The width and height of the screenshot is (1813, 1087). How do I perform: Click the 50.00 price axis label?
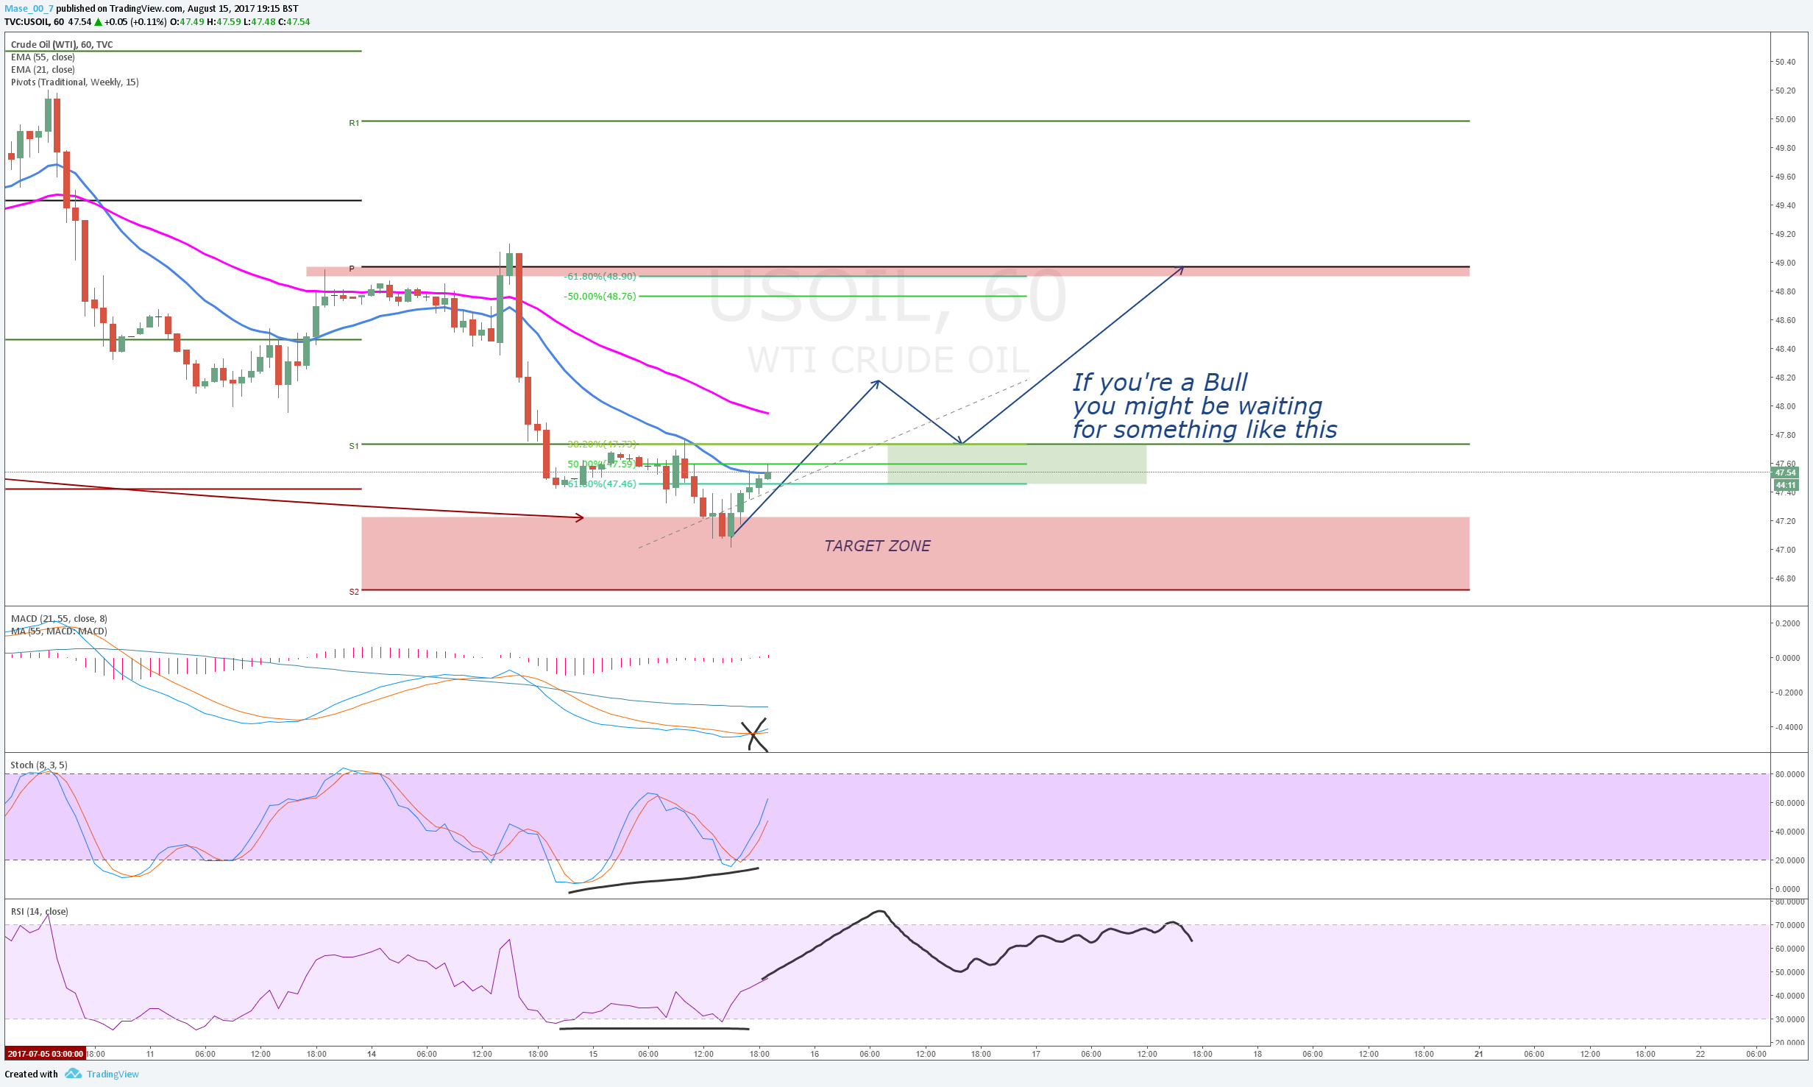point(1785,119)
